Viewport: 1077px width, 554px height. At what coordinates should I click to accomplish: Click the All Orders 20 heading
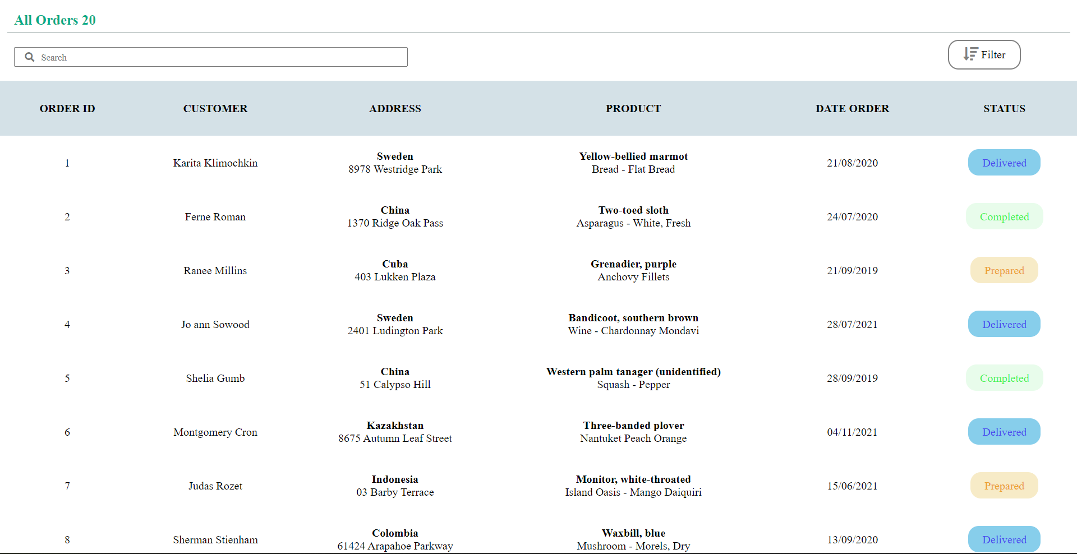click(55, 20)
